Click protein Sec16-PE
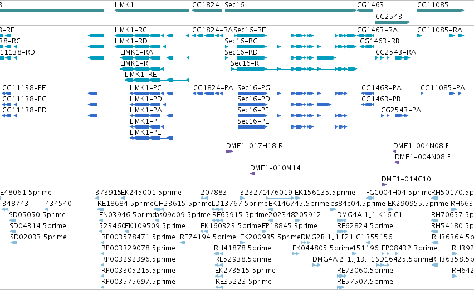The height and width of the screenshot is (290, 474). point(292,127)
